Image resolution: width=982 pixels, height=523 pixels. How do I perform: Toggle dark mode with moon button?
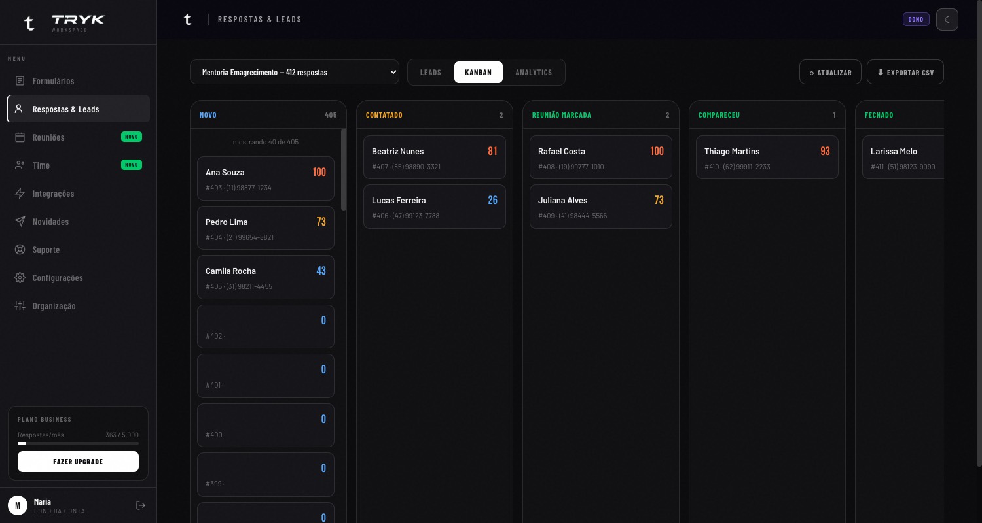point(947,20)
